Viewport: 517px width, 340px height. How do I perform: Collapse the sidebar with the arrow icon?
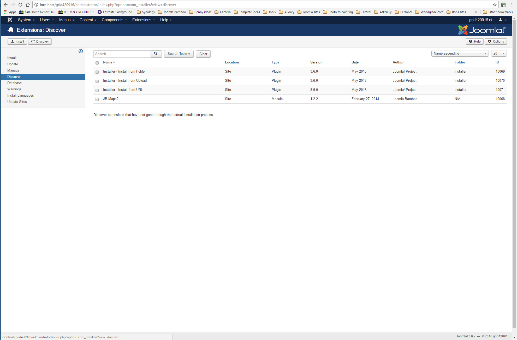click(81, 51)
